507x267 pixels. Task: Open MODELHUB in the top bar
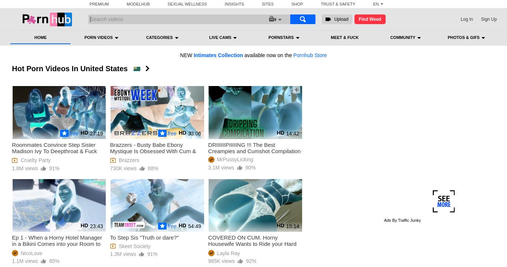coord(138,4)
